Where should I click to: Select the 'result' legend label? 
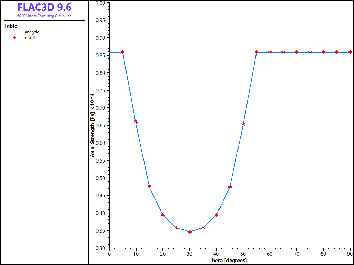(x=30, y=38)
